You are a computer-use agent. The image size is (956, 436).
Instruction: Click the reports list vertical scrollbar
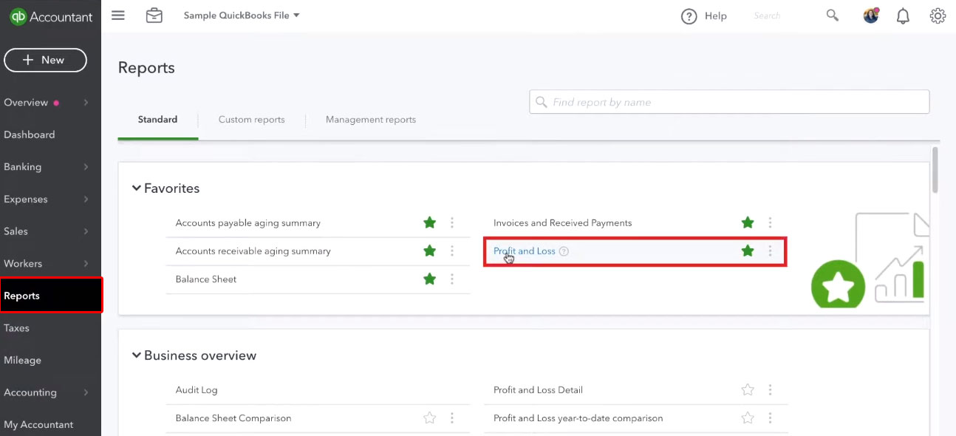point(935,170)
